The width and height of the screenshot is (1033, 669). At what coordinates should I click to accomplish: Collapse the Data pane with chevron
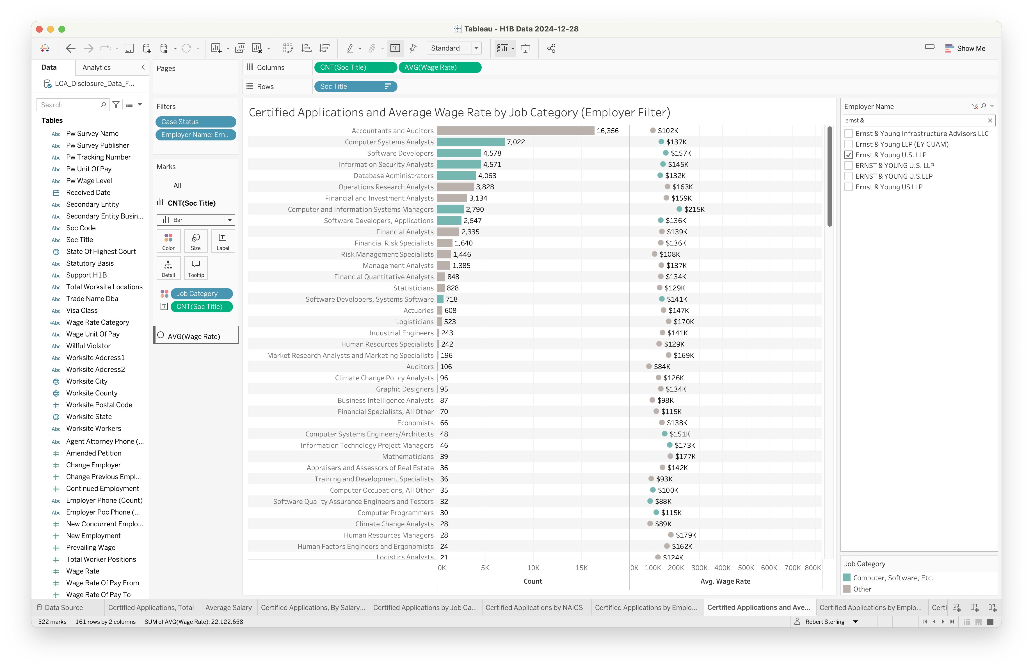coord(143,67)
